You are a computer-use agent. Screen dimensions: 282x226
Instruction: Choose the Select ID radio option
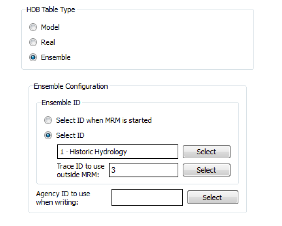[x=47, y=136]
